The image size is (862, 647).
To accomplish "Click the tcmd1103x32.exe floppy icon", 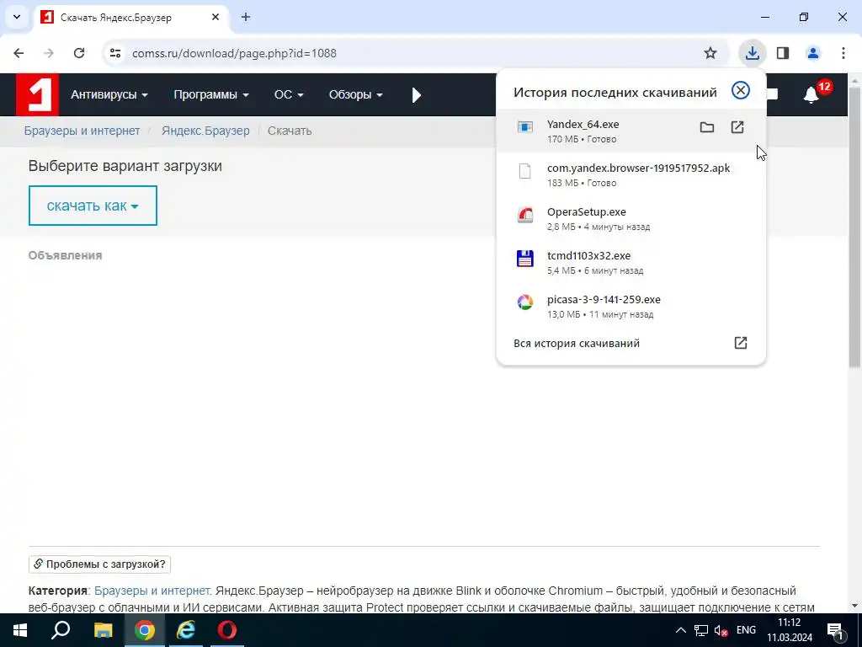I will point(525,259).
